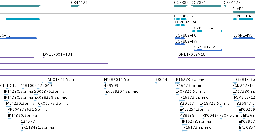The height and width of the screenshot is (132, 255).
Task: Click the CG7882-RC transcript label
Action: point(185,16)
